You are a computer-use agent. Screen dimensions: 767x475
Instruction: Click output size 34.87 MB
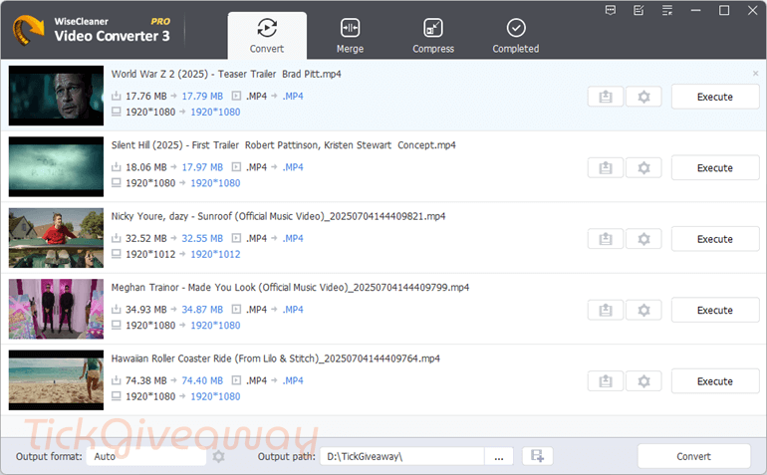[202, 310]
